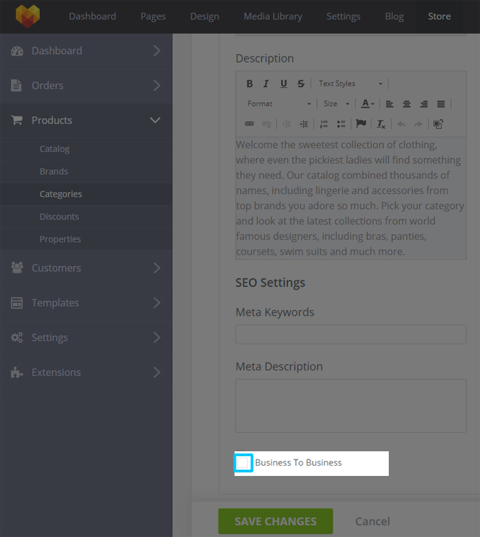Insert a numbered list
The width and height of the screenshot is (480, 537).
tap(324, 124)
